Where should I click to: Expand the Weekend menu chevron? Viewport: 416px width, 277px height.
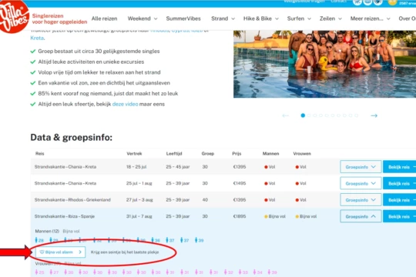pos(156,18)
